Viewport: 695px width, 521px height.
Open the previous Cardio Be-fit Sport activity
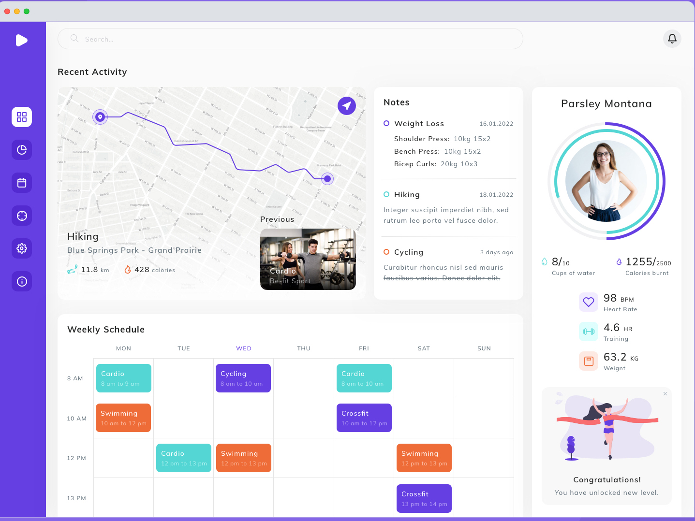click(x=308, y=260)
